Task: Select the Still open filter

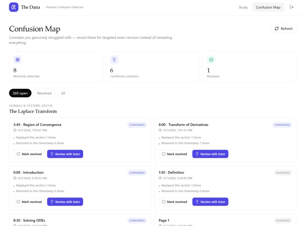Action: (x=20, y=93)
